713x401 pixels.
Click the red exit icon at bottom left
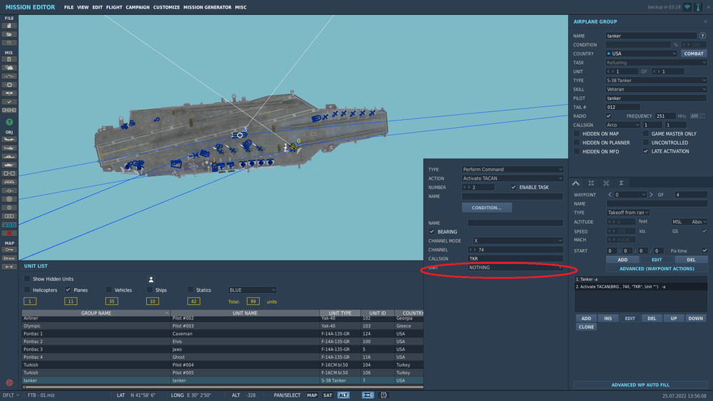pos(9,383)
